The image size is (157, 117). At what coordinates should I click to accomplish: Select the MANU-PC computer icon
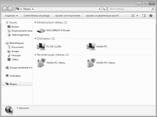[91, 46]
